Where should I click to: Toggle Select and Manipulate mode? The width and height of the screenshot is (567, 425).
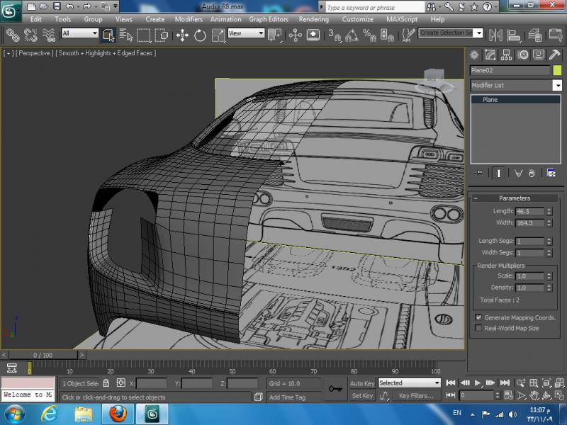click(295, 35)
